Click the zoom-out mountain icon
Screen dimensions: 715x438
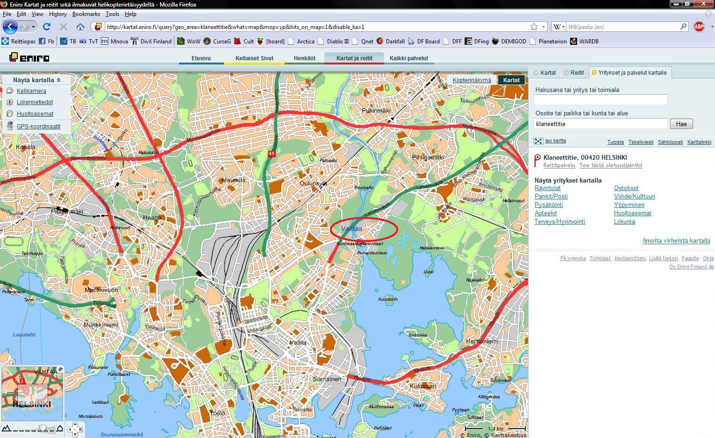pos(6,428)
